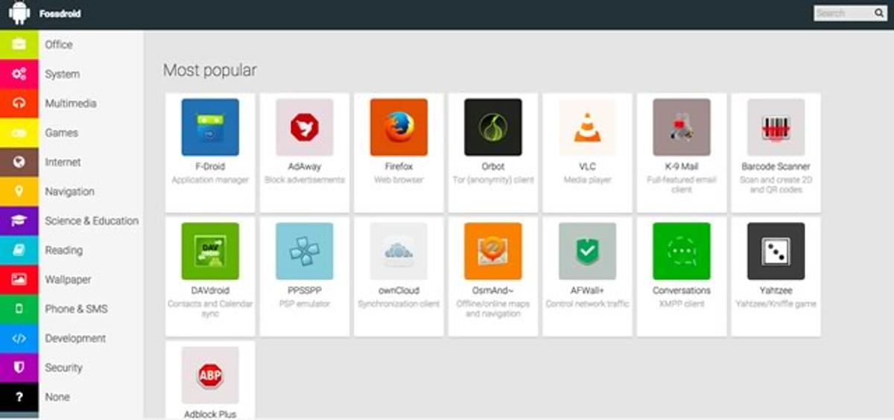Go to the Phone & SMS category
Screen dimensions: 894x420
click(75, 308)
